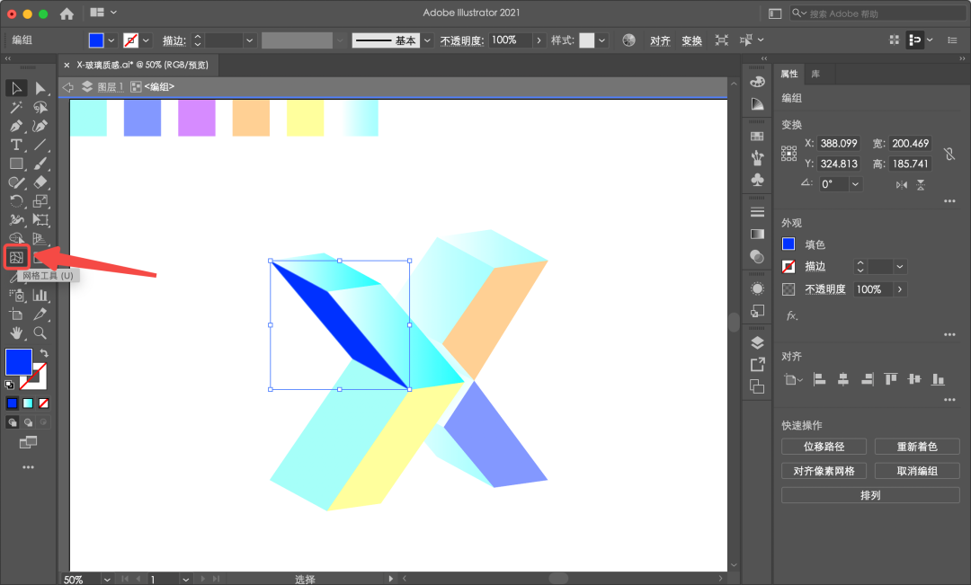Switch to the 属性 panel tab
Screen dimensions: 971x585
click(x=789, y=74)
